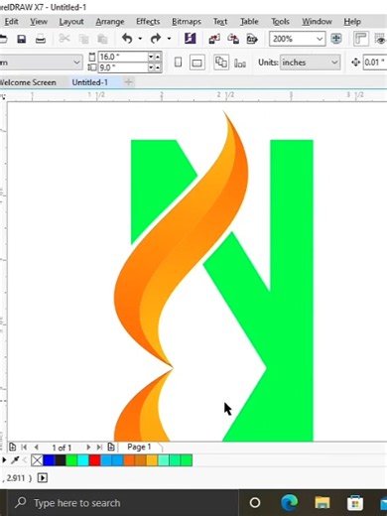Click the Publish to PDF icon
This screenshot has height=516, width=387.
[252, 39]
